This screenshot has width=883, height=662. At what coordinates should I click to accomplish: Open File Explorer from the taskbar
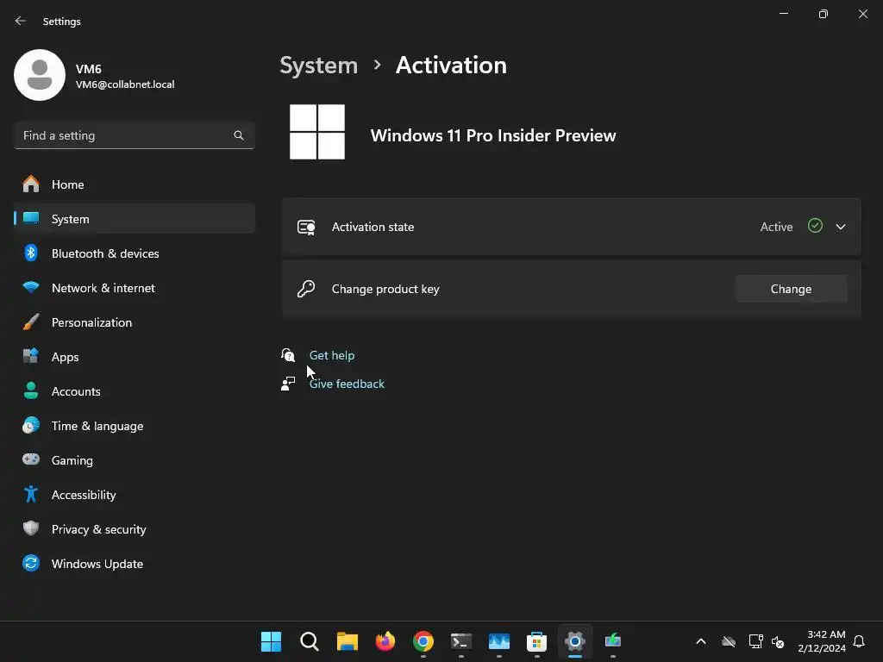pyautogui.click(x=348, y=641)
